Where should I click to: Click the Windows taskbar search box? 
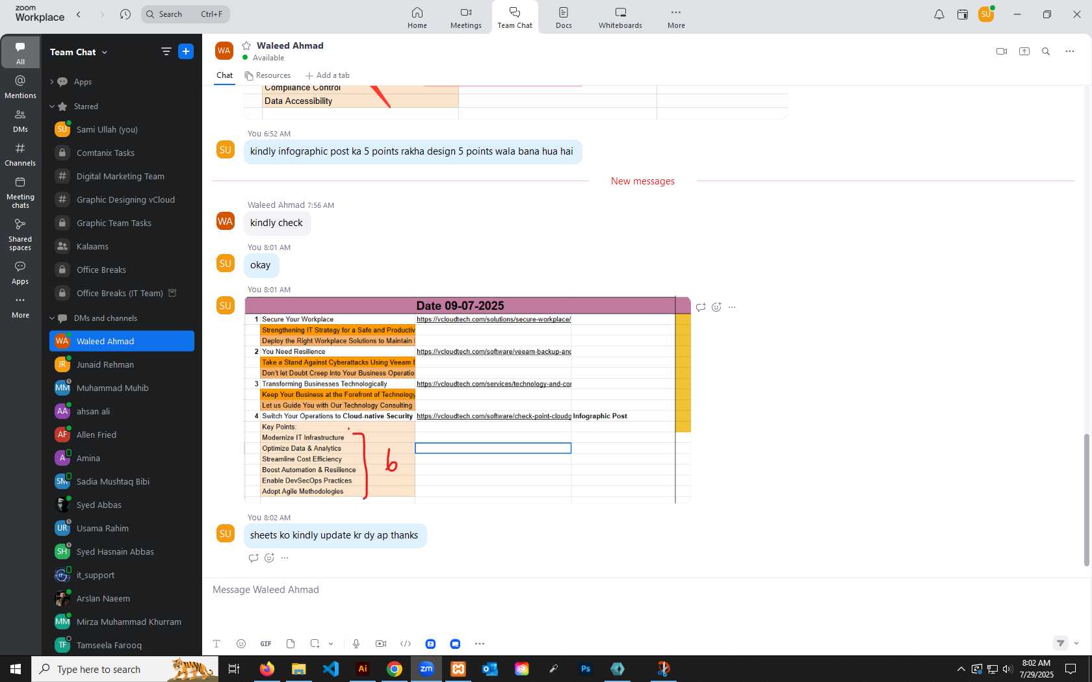[125, 669]
